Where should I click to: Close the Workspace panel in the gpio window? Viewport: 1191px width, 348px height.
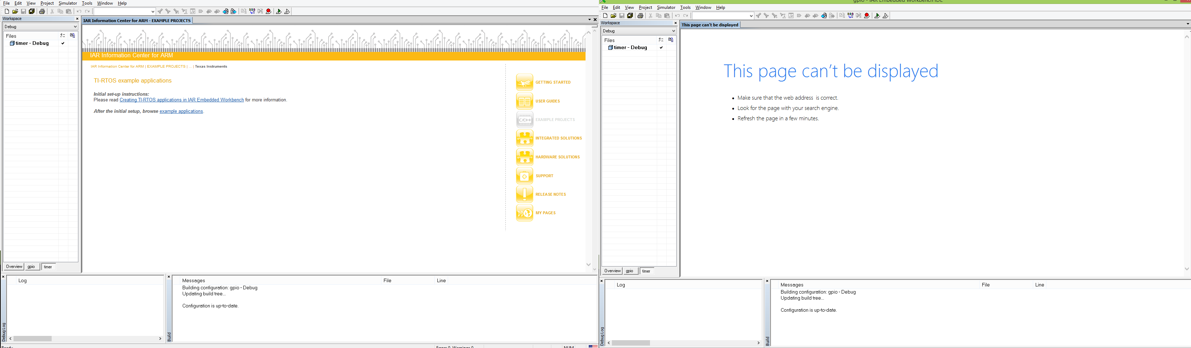(x=676, y=23)
